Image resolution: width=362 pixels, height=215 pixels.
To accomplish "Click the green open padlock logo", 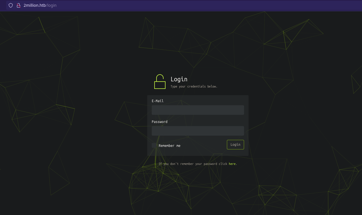I will (160, 82).
